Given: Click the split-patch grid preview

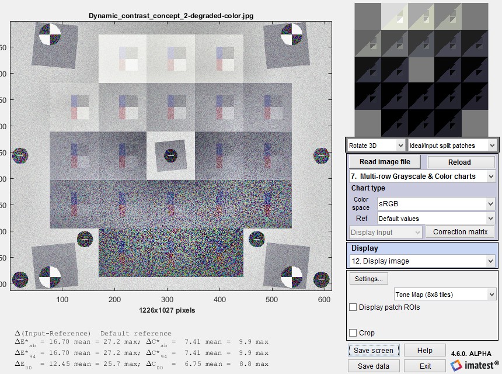Looking at the screenshot, I should tap(422, 67).
